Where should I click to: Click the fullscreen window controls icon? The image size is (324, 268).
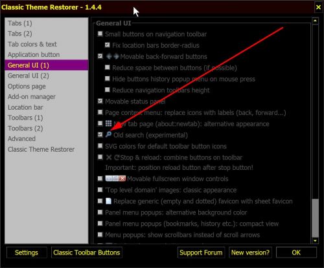[115, 178]
